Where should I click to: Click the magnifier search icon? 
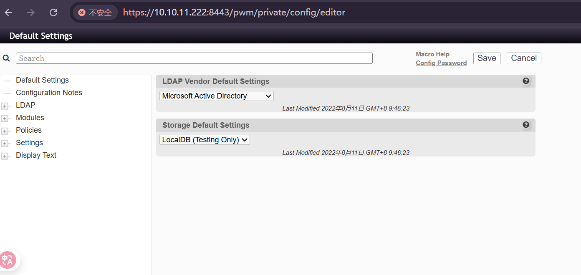[x=6, y=58]
